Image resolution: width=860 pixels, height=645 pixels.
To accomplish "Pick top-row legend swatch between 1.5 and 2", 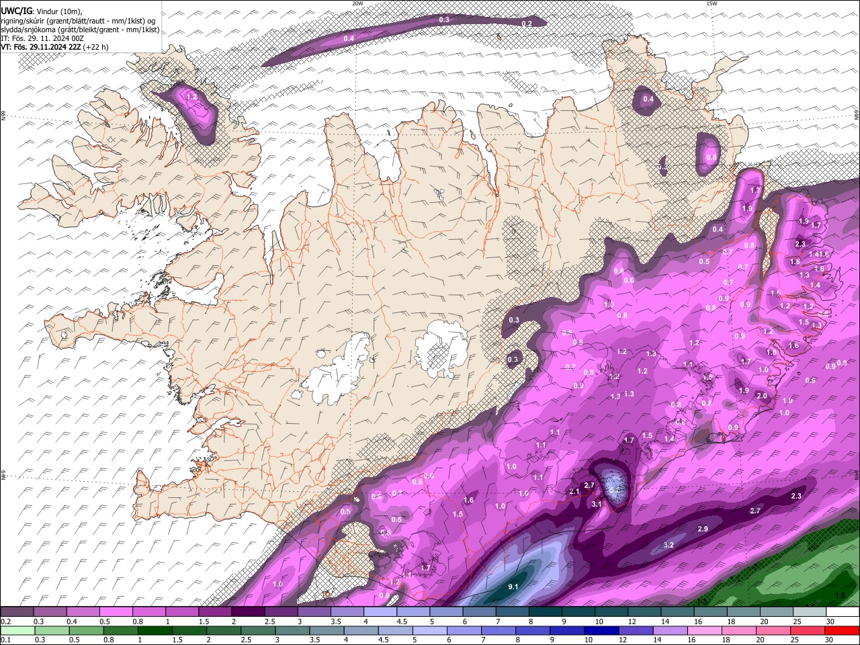I will tap(215, 612).
